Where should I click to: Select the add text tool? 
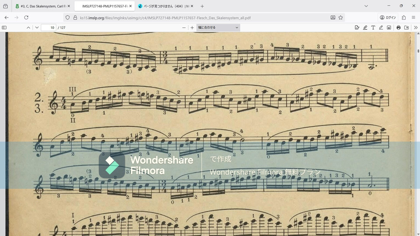373,28
